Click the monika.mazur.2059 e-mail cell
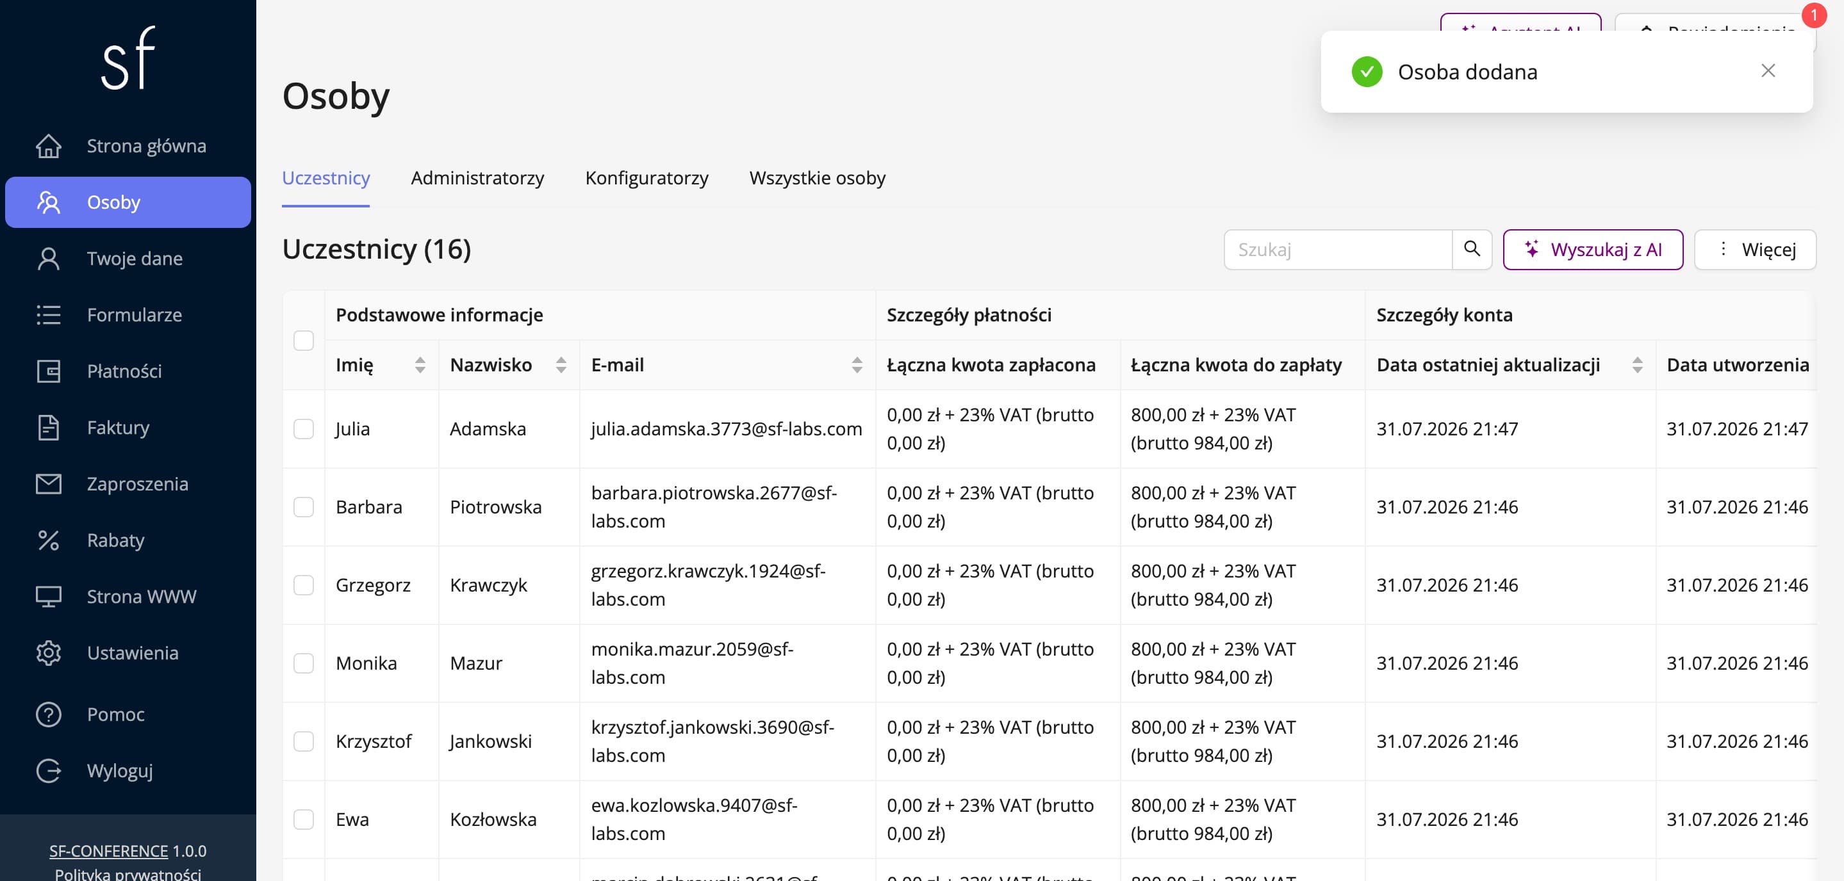The height and width of the screenshot is (881, 1844). (x=727, y=663)
